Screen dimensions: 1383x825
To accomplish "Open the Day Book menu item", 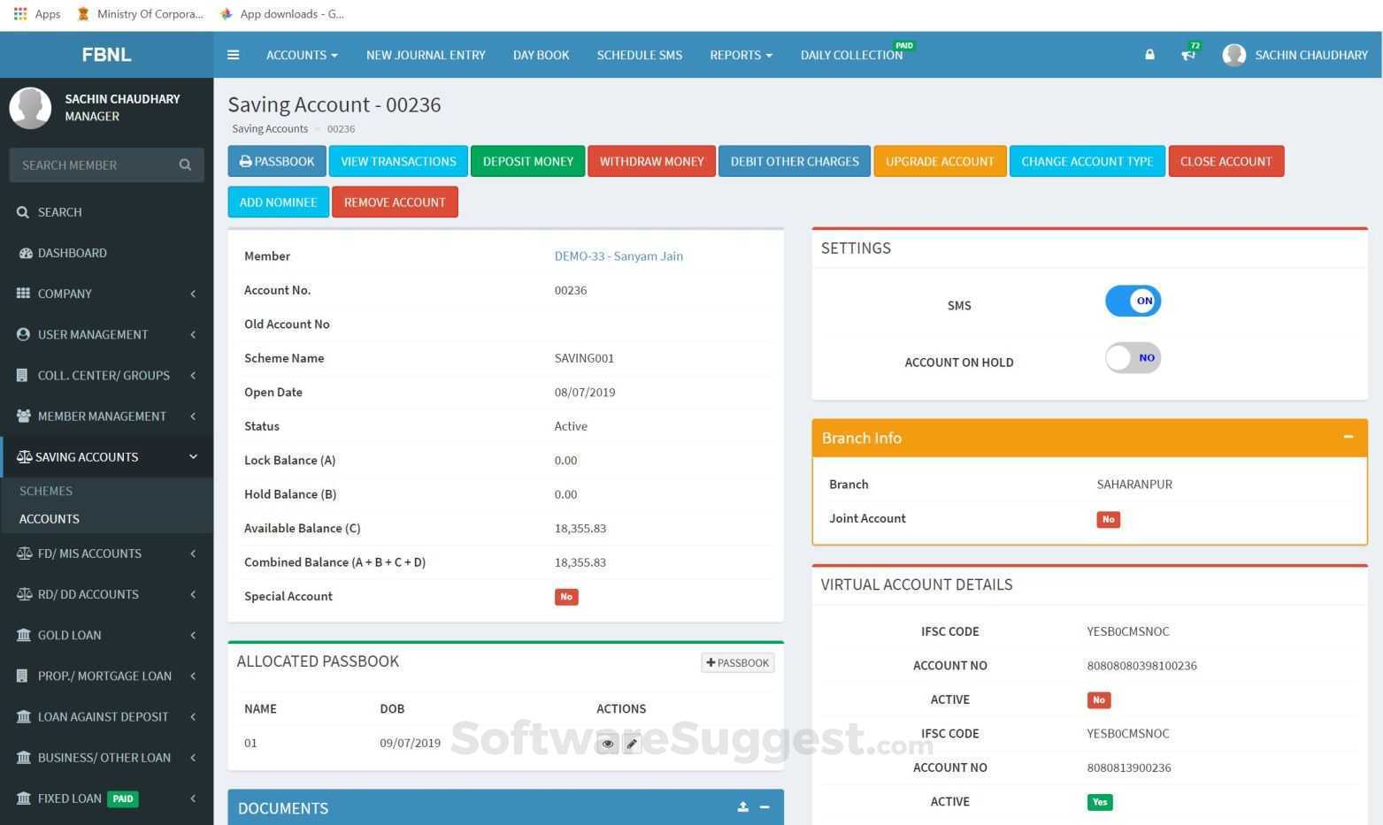I will pyautogui.click(x=541, y=55).
